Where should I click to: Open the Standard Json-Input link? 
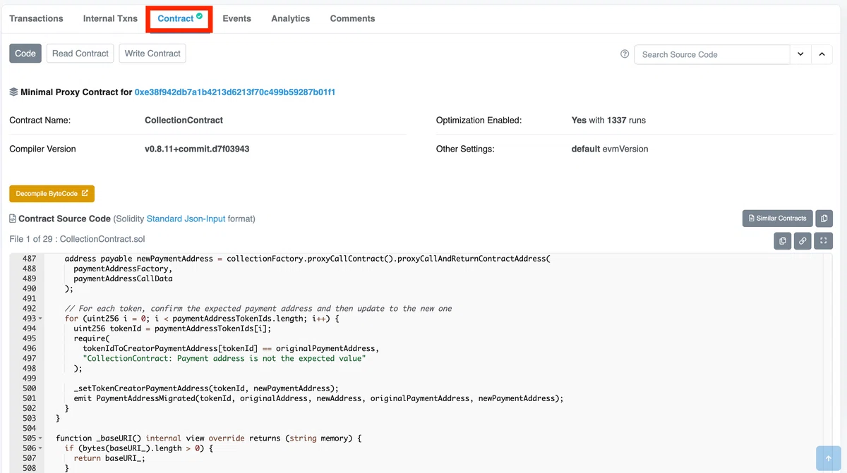click(x=186, y=219)
